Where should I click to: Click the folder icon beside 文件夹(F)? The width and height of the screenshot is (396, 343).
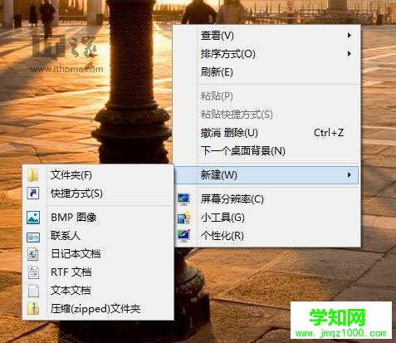33,175
